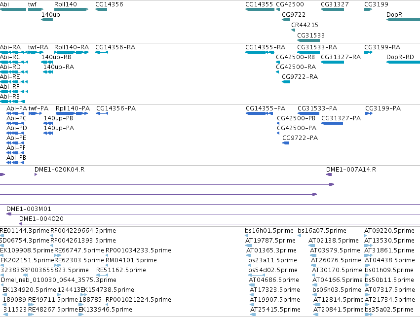Select the Abi-PF protein label

point(16,148)
